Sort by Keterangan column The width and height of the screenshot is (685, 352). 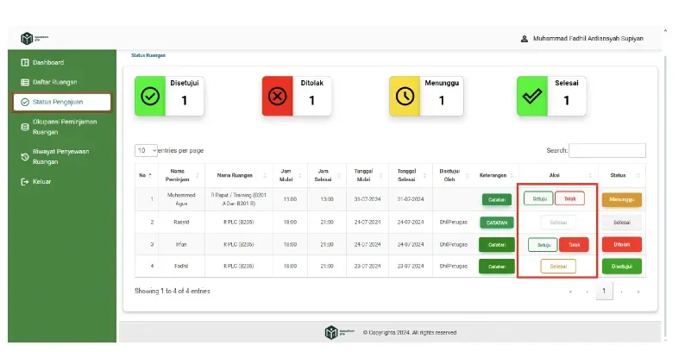point(496,175)
